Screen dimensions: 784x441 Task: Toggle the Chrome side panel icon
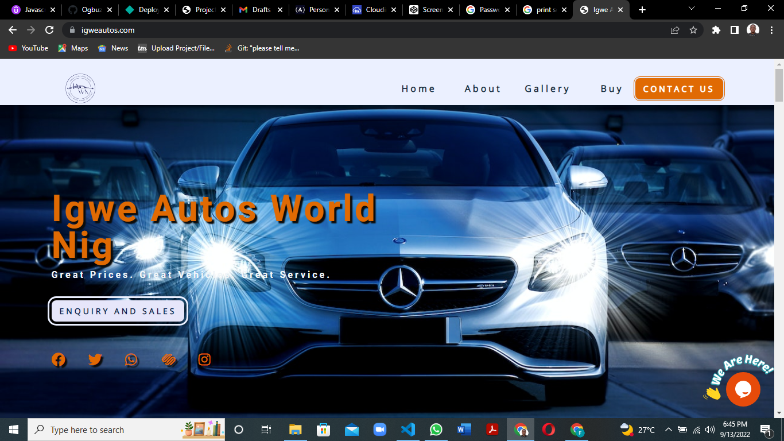coord(734,30)
